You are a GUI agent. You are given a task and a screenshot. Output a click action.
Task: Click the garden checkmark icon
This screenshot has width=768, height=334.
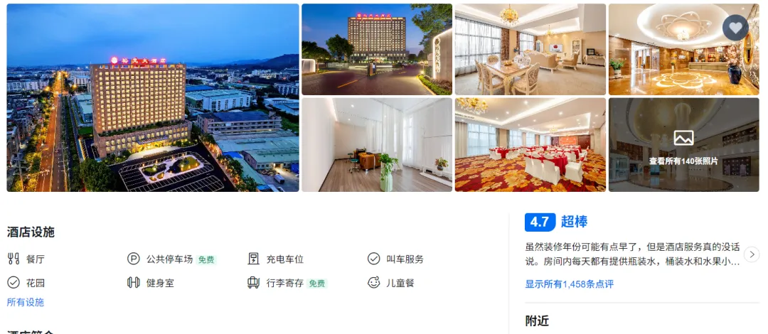click(14, 283)
